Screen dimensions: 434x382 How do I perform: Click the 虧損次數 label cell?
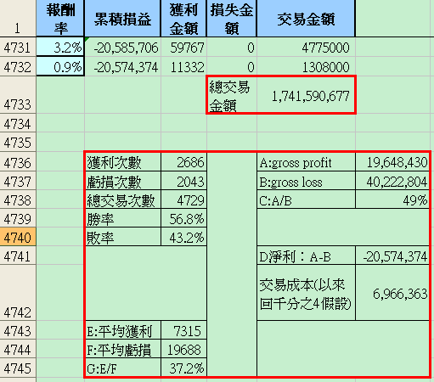123,181
